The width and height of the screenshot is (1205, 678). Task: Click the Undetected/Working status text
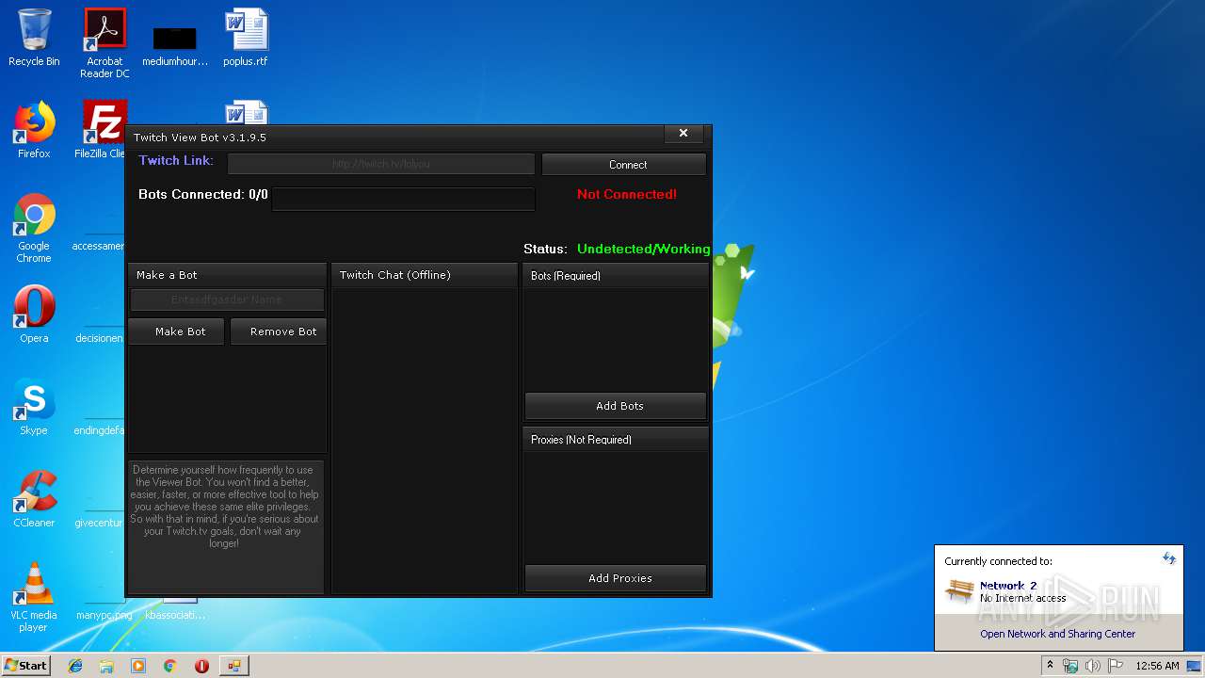coord(644,249)
